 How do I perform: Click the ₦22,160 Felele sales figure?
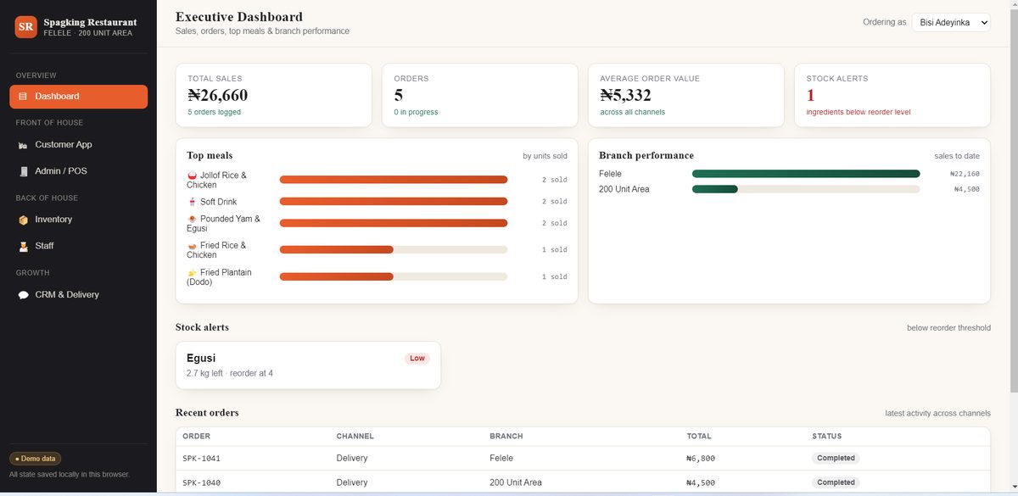[965, 174]
